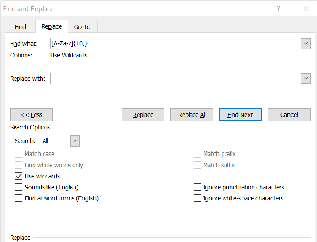The width and height of the screenshot is (317, 242).
Task: Click the 'Use Wildcards' options text
Action: pyautogui.click(x=69, y=55)
